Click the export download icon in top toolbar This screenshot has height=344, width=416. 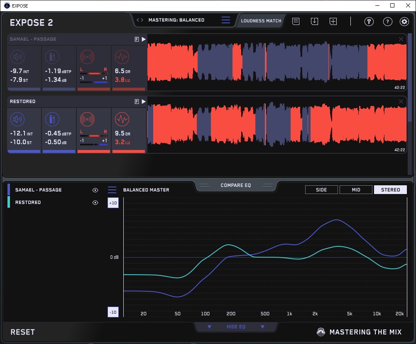314,22
